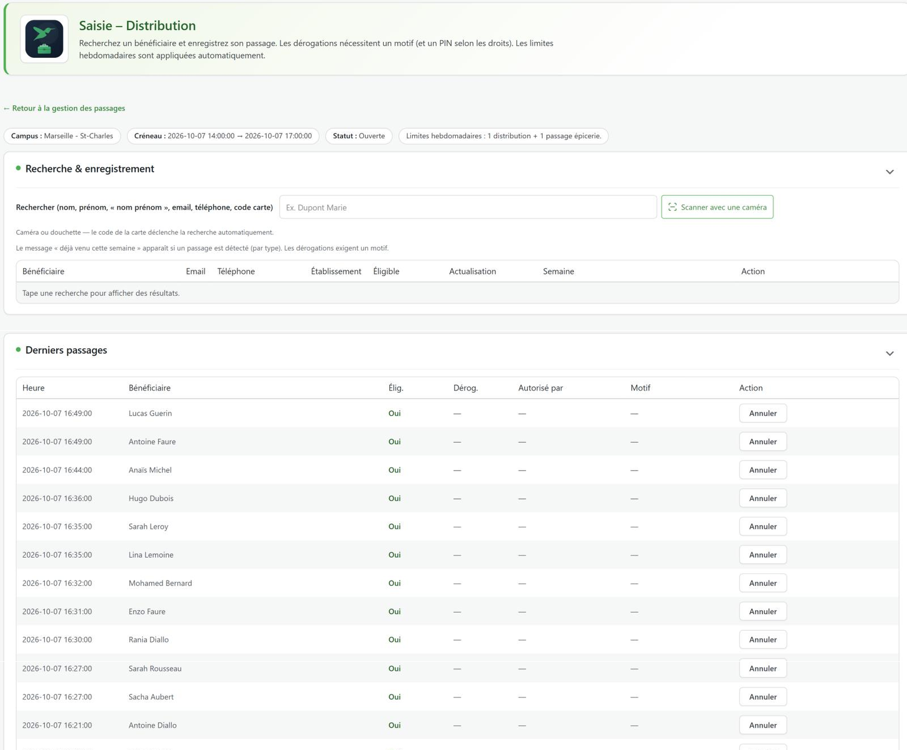Viewport: 907px width, 750px height.
Task: Focus the beneficiary search input field
Action: (x=468, y=207)
